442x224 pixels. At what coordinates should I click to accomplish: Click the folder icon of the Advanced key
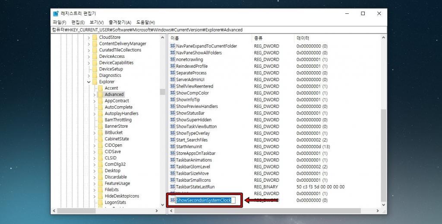click(x=100, y=95)
